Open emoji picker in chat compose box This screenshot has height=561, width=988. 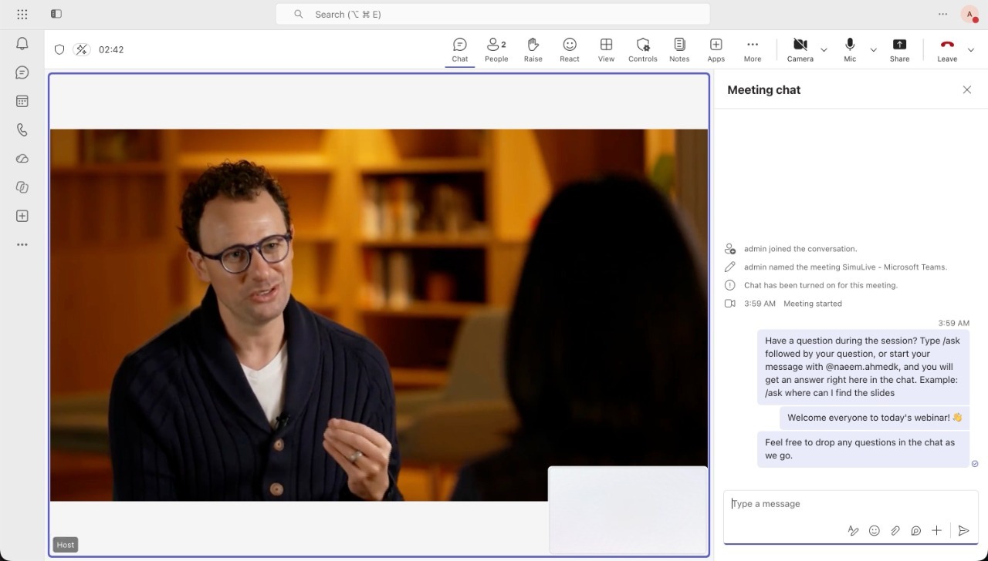click(x=874, y=530)
